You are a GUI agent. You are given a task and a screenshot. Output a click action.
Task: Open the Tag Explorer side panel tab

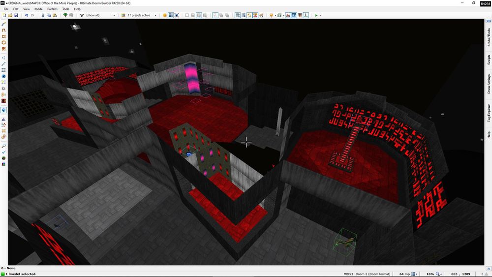tap(489, 113)
